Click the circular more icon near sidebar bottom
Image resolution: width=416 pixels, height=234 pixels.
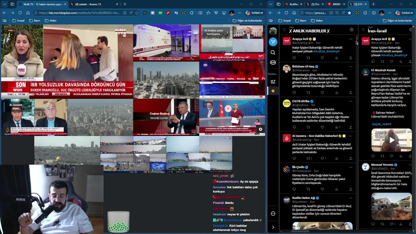coord(273,214)
